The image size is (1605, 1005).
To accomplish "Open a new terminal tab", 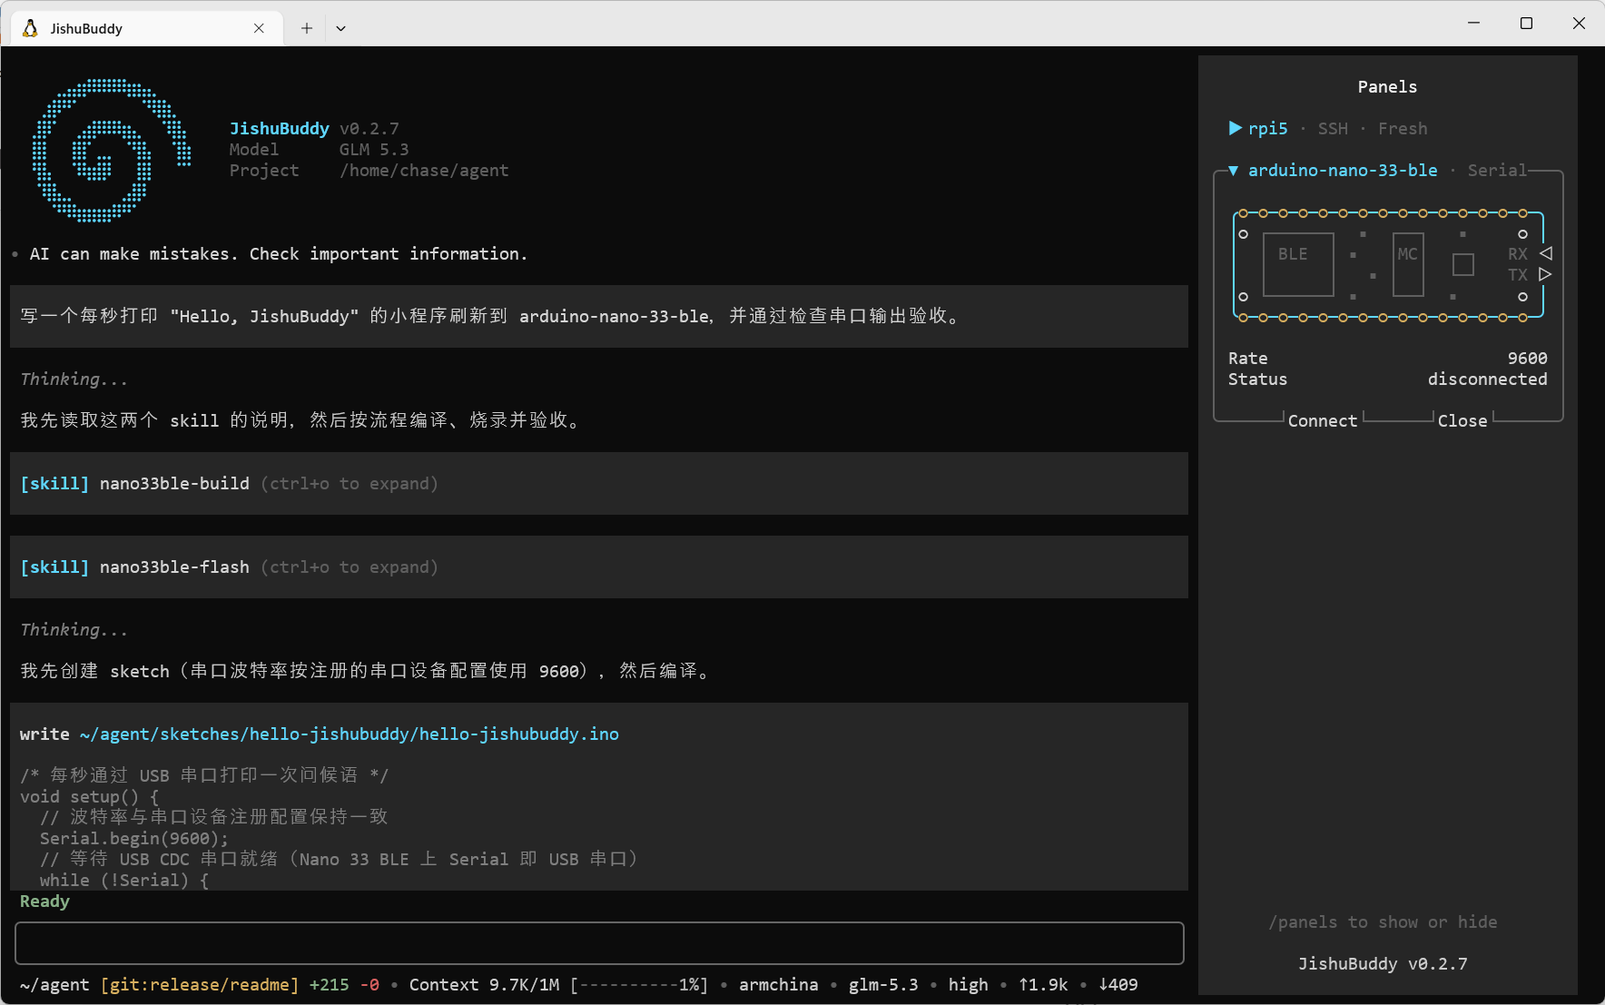I will click(x=307, y=28).
